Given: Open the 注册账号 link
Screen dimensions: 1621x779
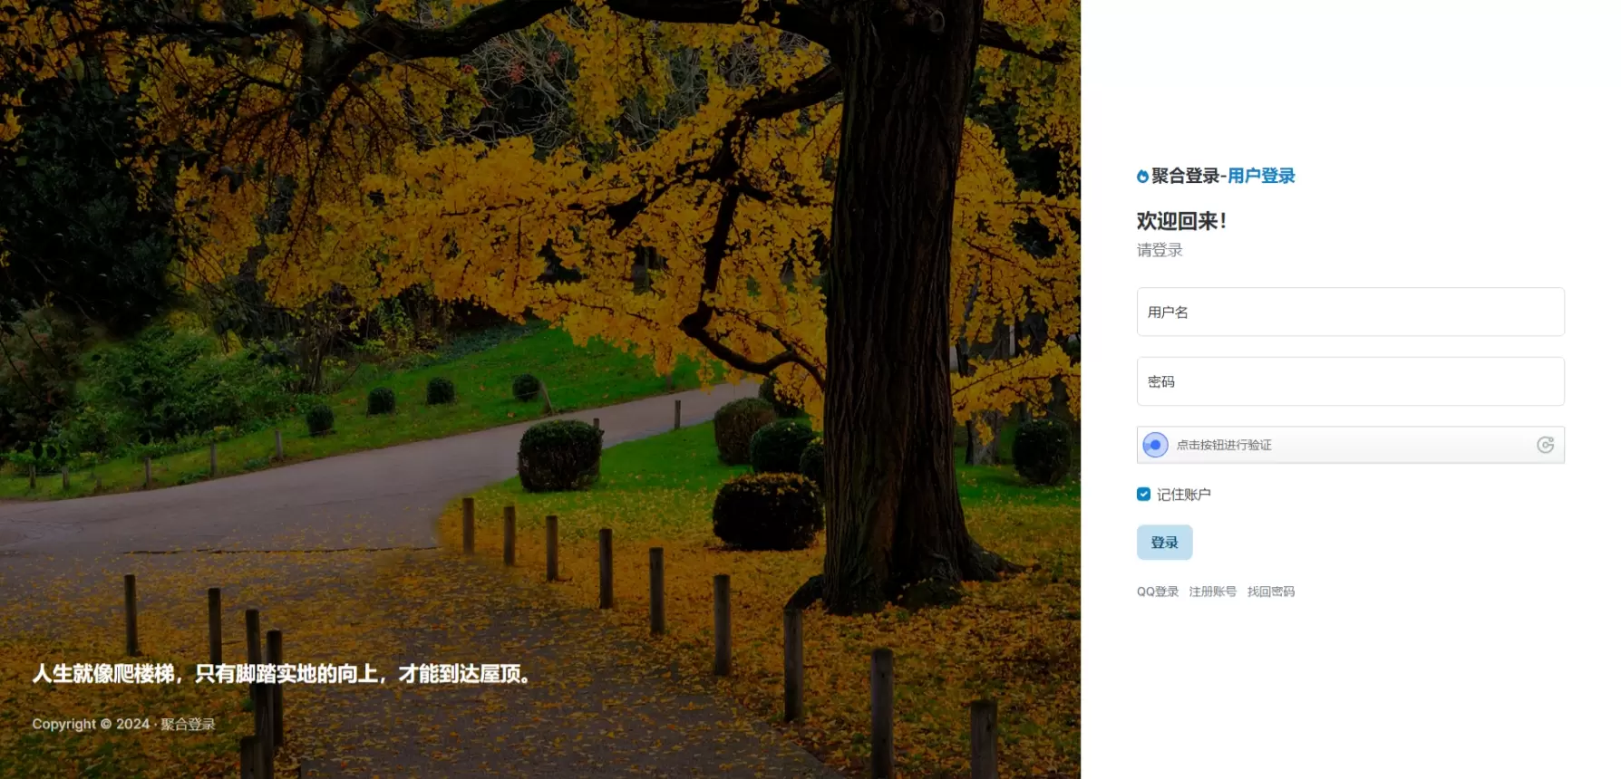Looking at the screenshot, I should (1212, 591).
